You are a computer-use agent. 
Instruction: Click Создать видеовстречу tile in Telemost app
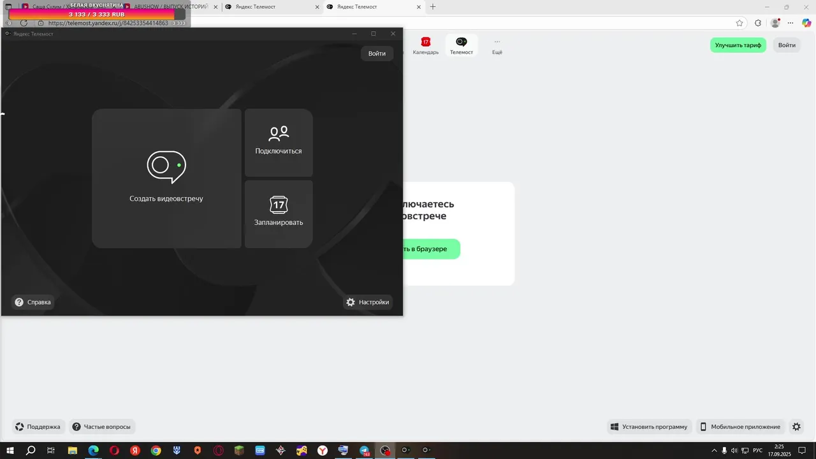click(x=166, y=178)
